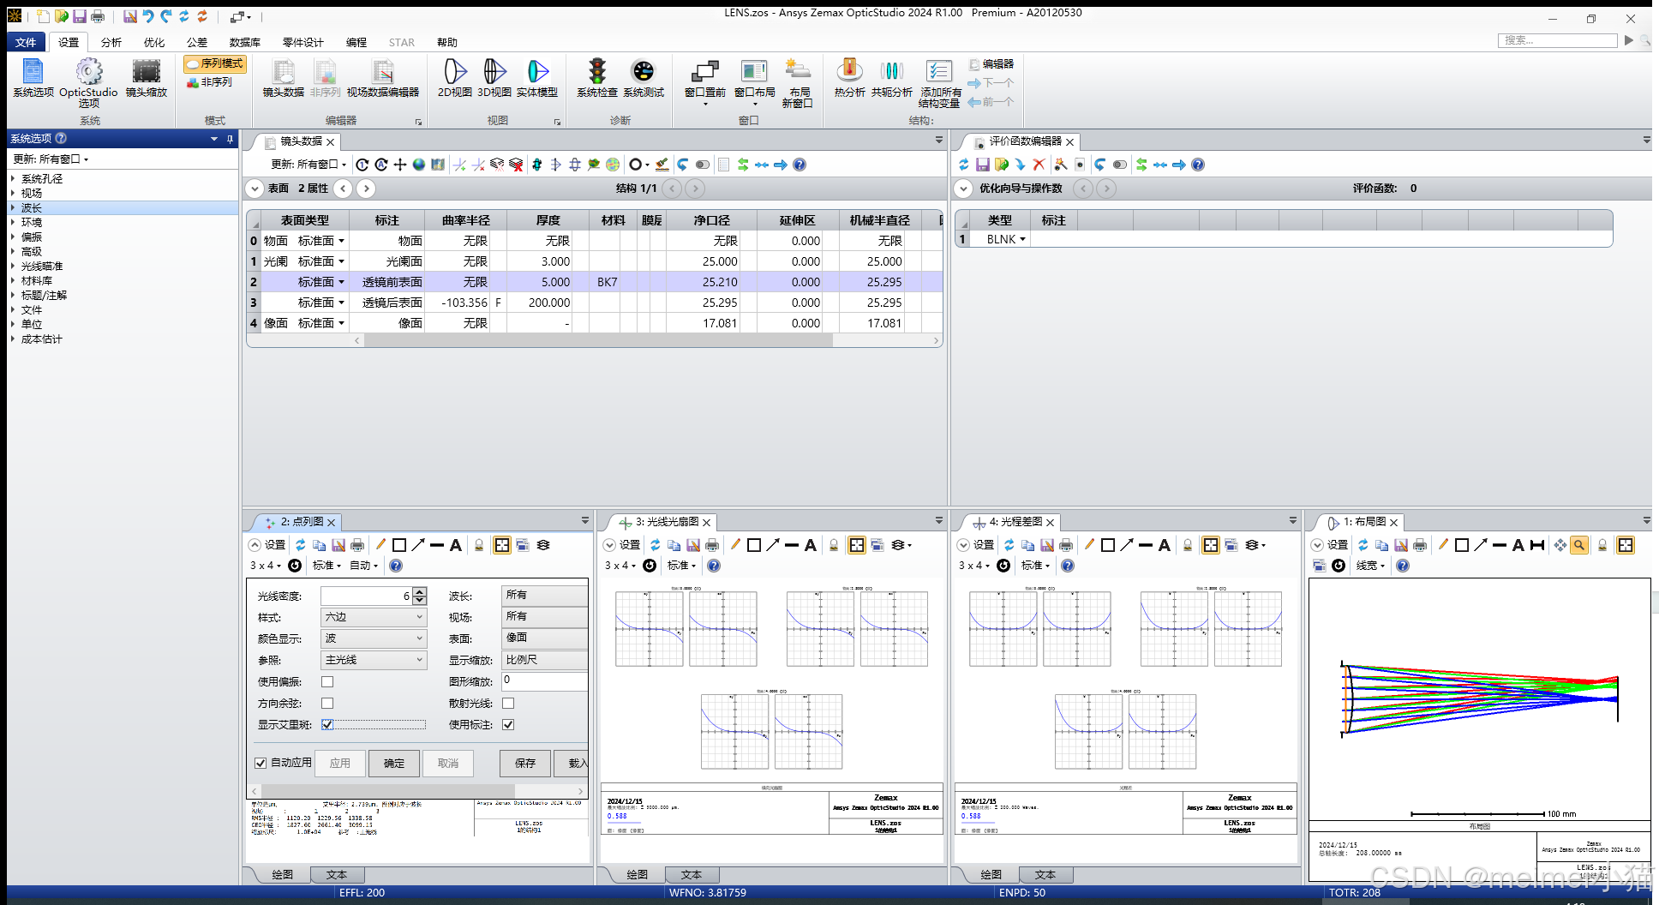Collapse the 点列图 设置 panel
Screen dimensions: 1659x905
coord(255,545)
